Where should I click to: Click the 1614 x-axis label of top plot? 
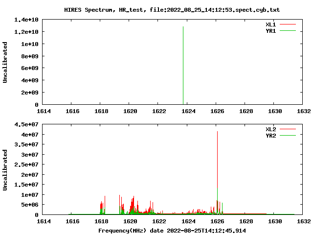(x=44, y=111)
